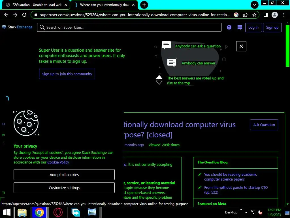Close the E2Guardian tab

(x=66, y=5)
